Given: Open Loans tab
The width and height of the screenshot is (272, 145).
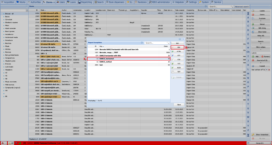Looking at the screenshot, I should point(72,2).
